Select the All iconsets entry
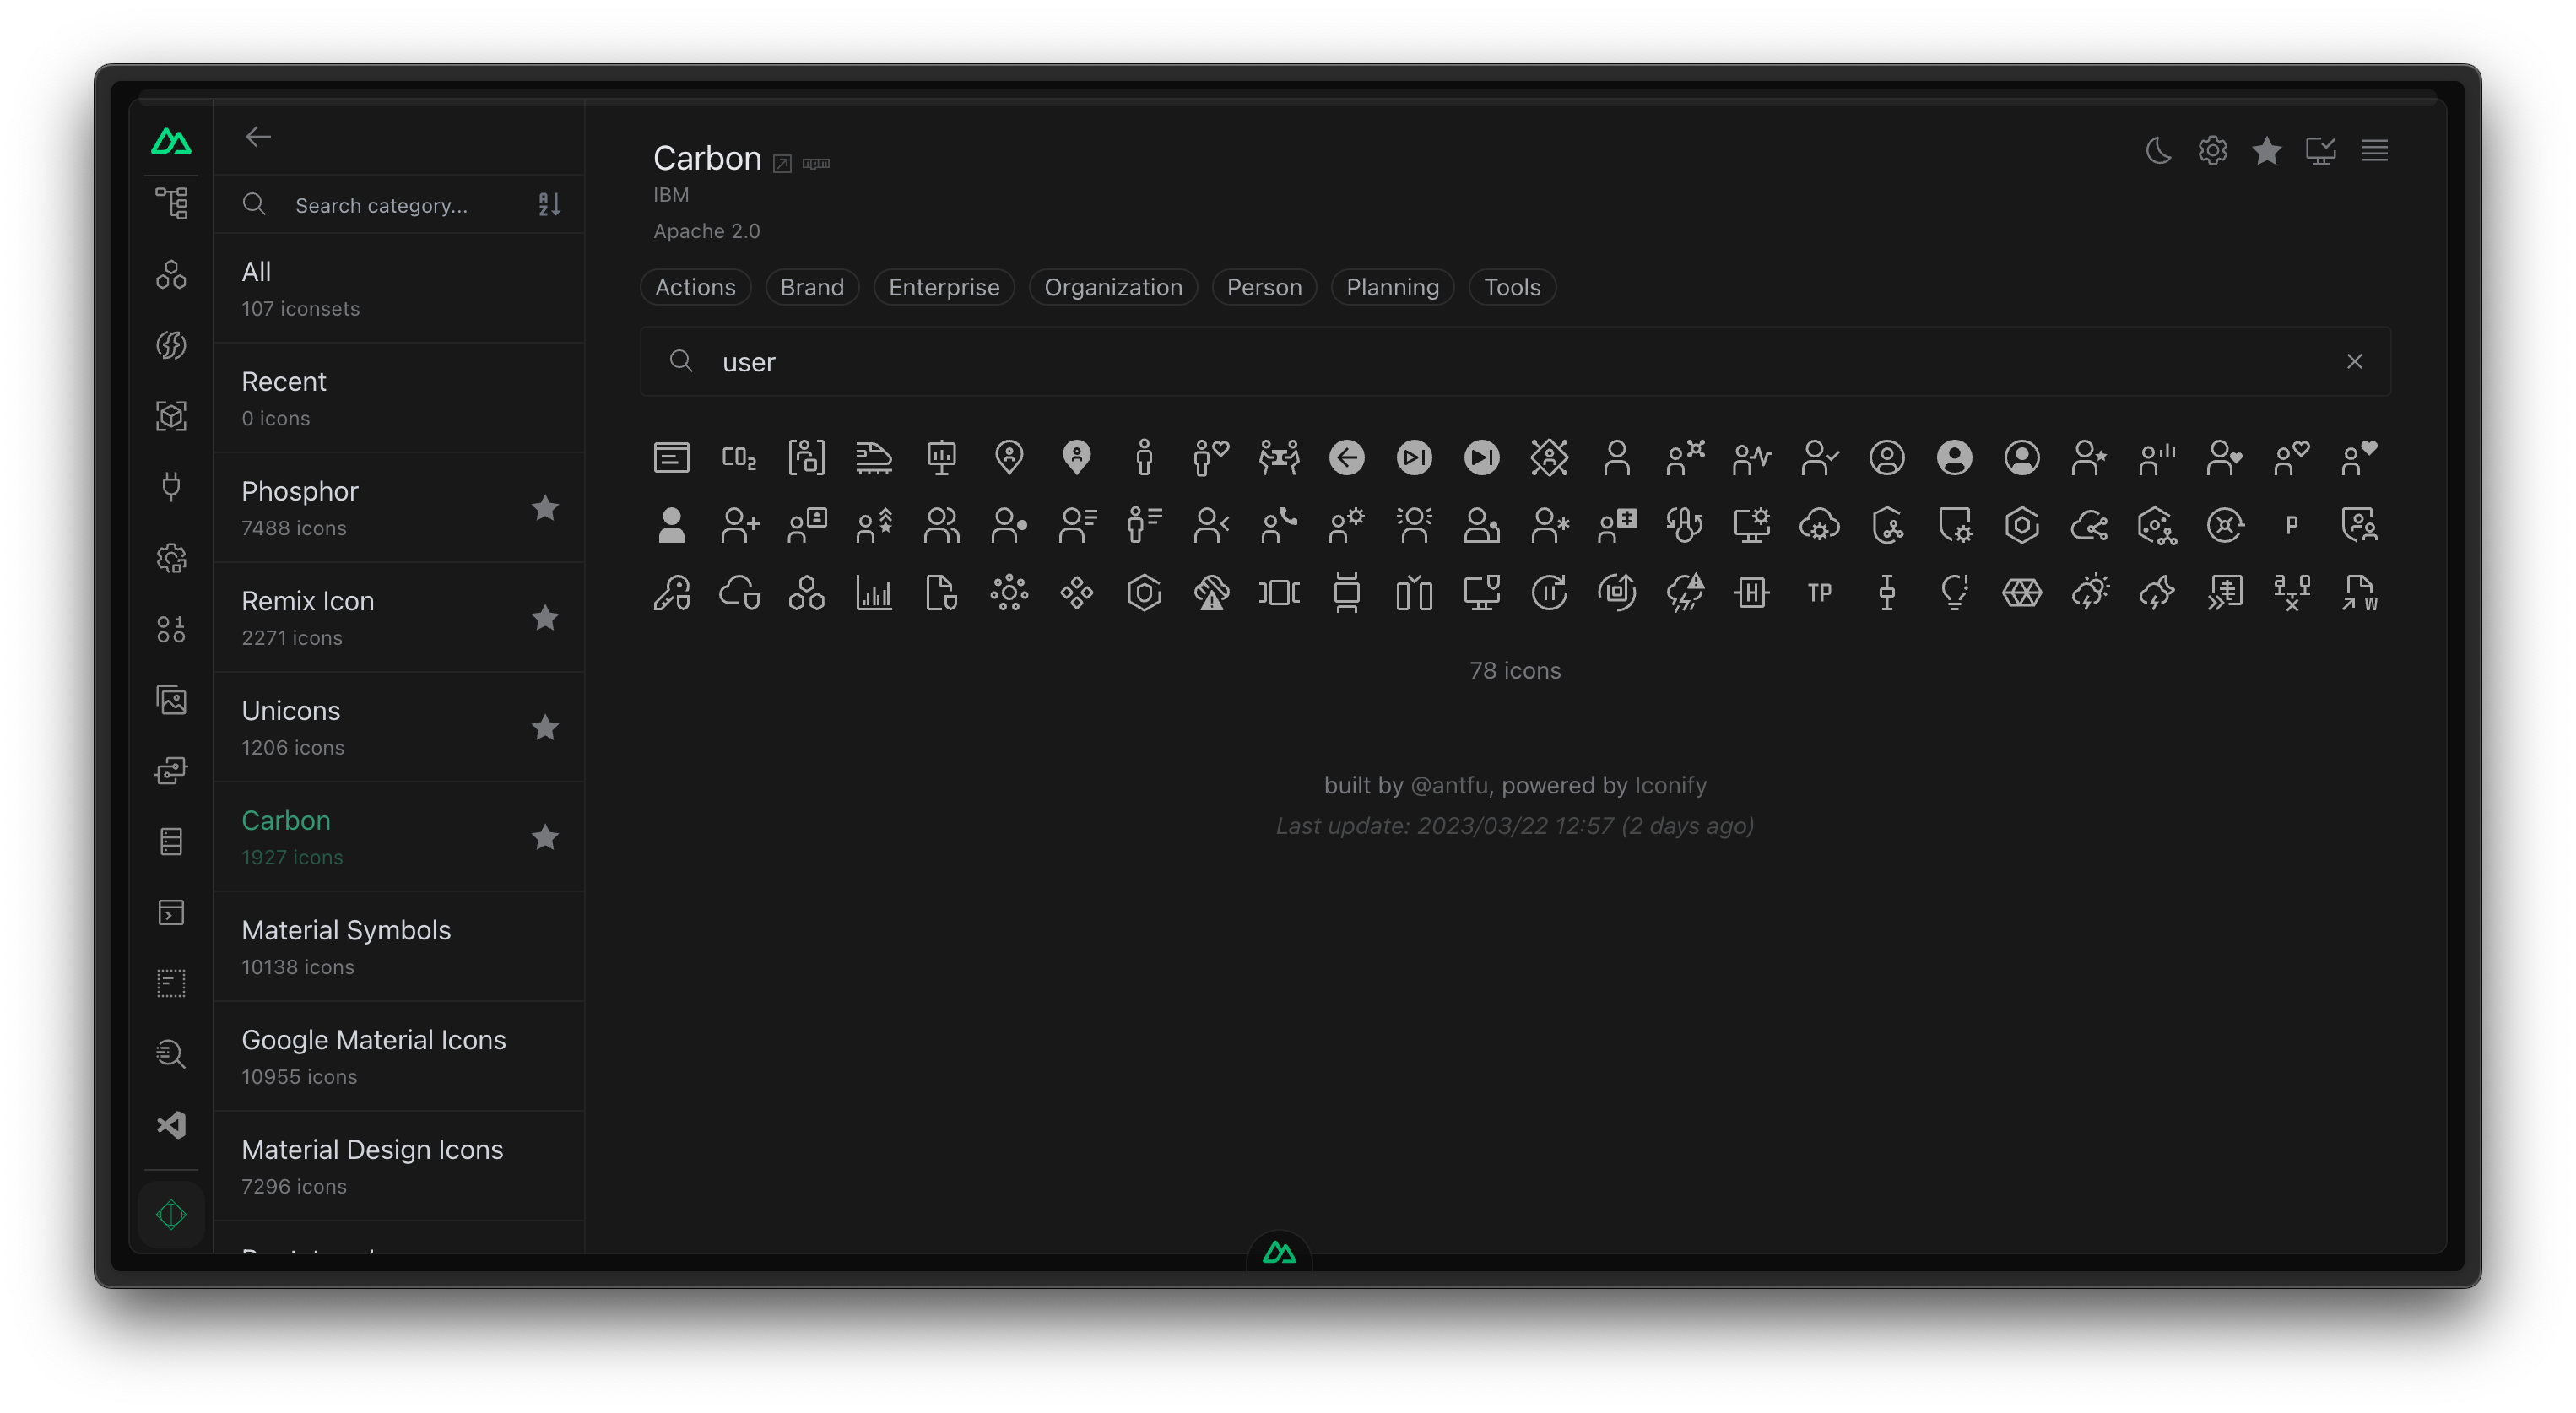 pos(300,287)
